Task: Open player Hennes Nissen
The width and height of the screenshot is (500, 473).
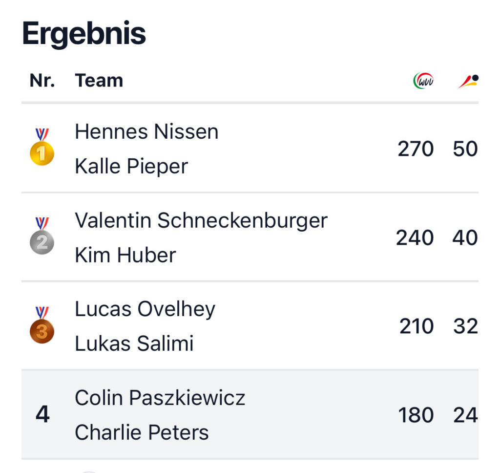Action: point(146,131)
